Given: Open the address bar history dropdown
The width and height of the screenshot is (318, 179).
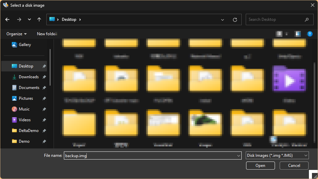Looking at the screenshot, I should pos(223,20).
